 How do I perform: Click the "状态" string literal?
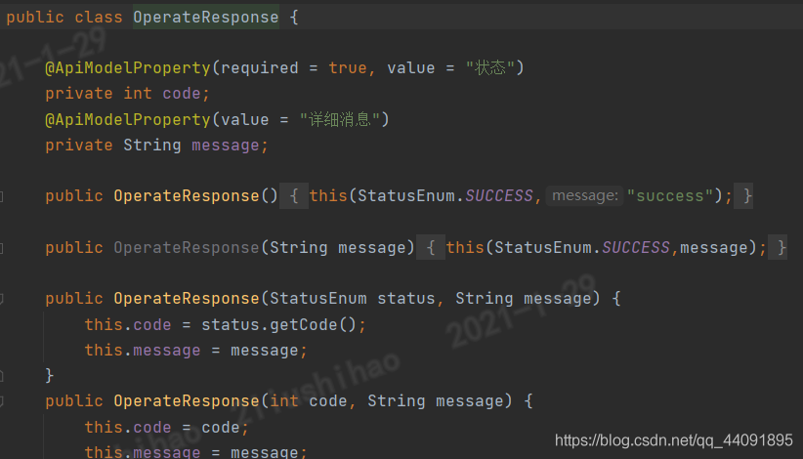click(x=490, y=68)
